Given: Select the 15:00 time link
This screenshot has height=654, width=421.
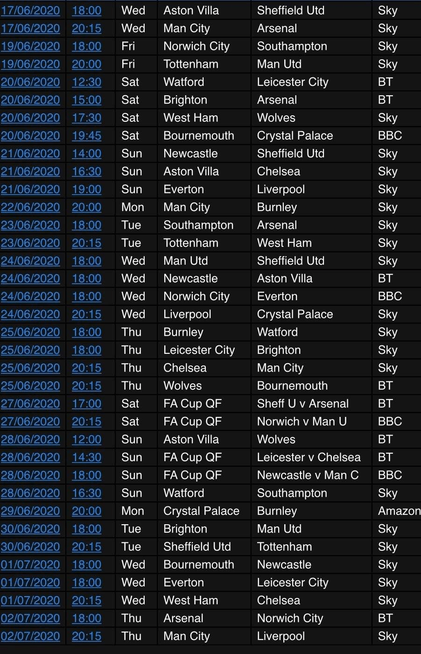Looking at the screenshot, I should pos(86,100).
